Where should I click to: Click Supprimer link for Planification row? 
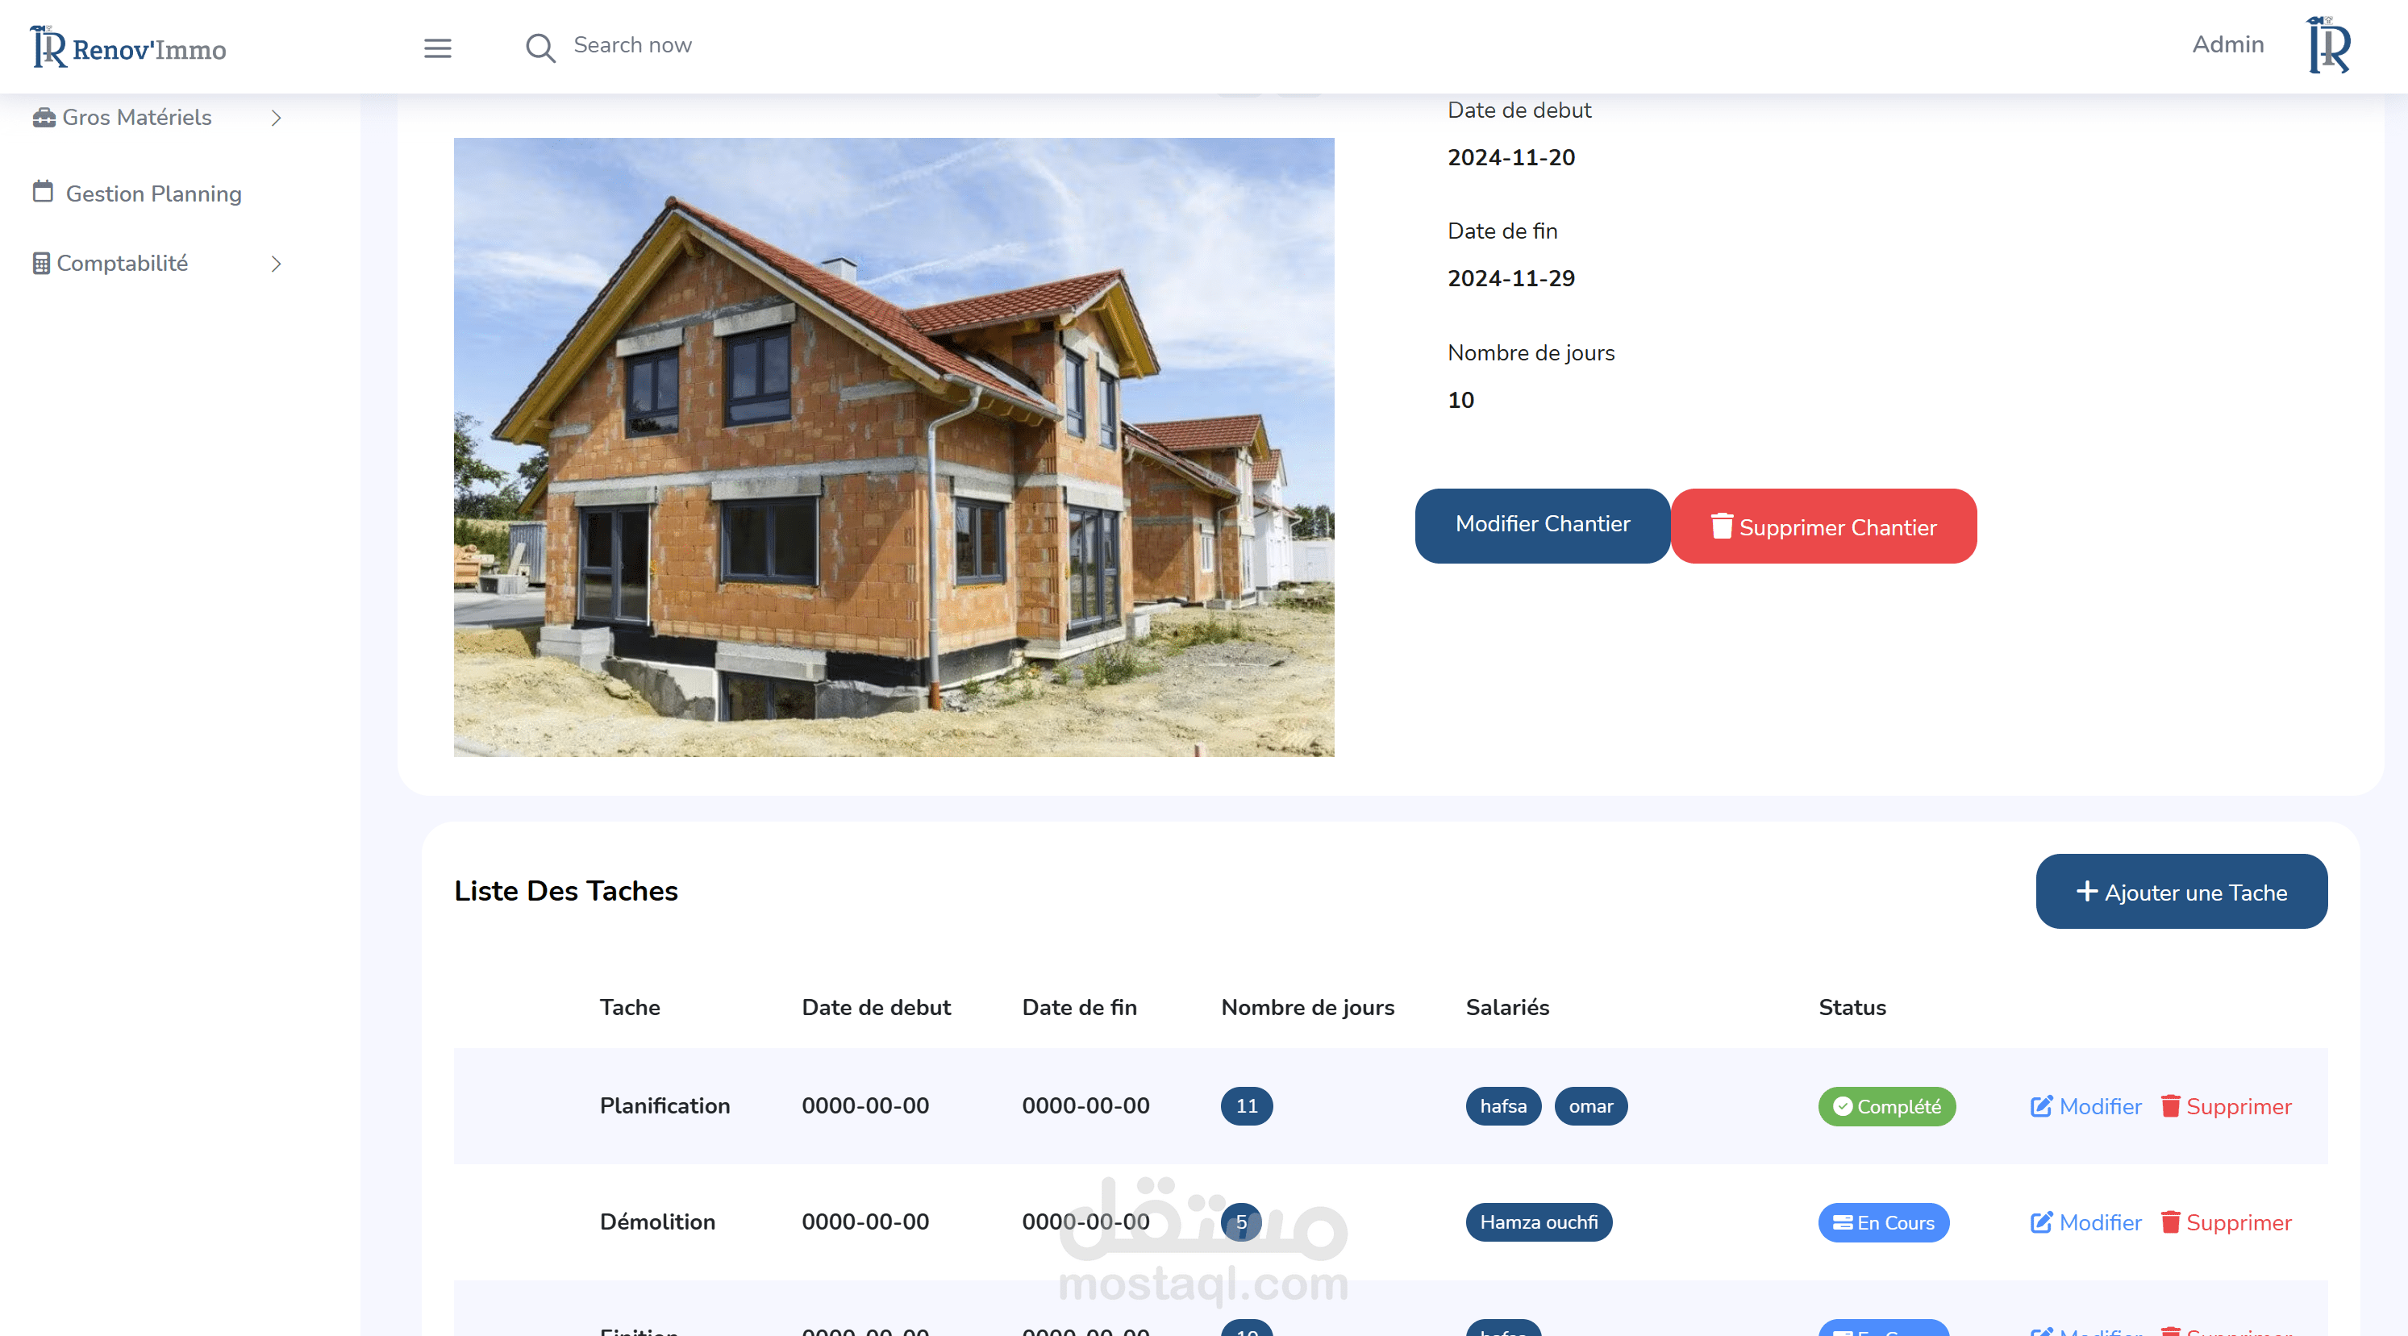coord(2238,1106)
